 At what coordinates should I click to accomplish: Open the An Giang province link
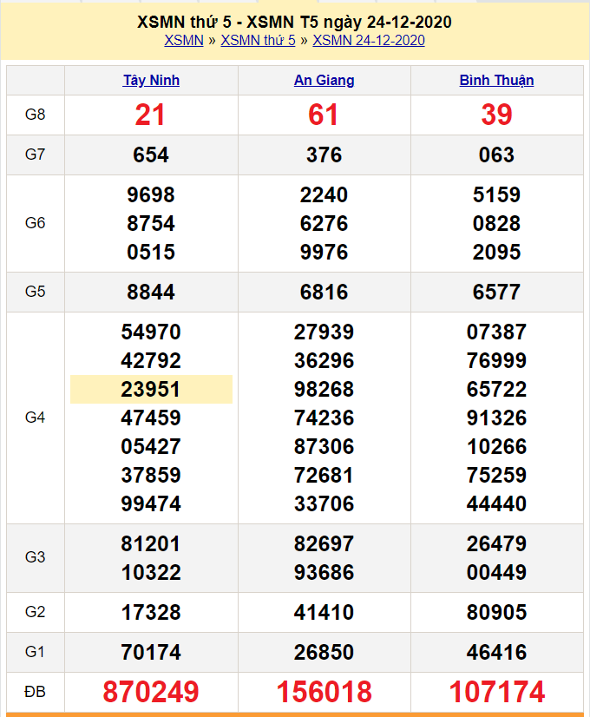324,81
